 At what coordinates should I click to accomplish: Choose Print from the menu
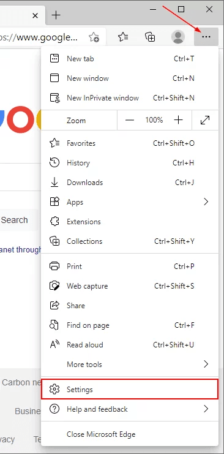click(130, 267)
